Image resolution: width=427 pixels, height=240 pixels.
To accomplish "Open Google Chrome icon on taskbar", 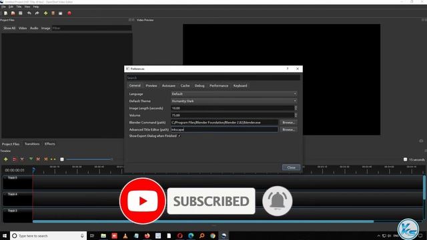I will click(213, 235).
